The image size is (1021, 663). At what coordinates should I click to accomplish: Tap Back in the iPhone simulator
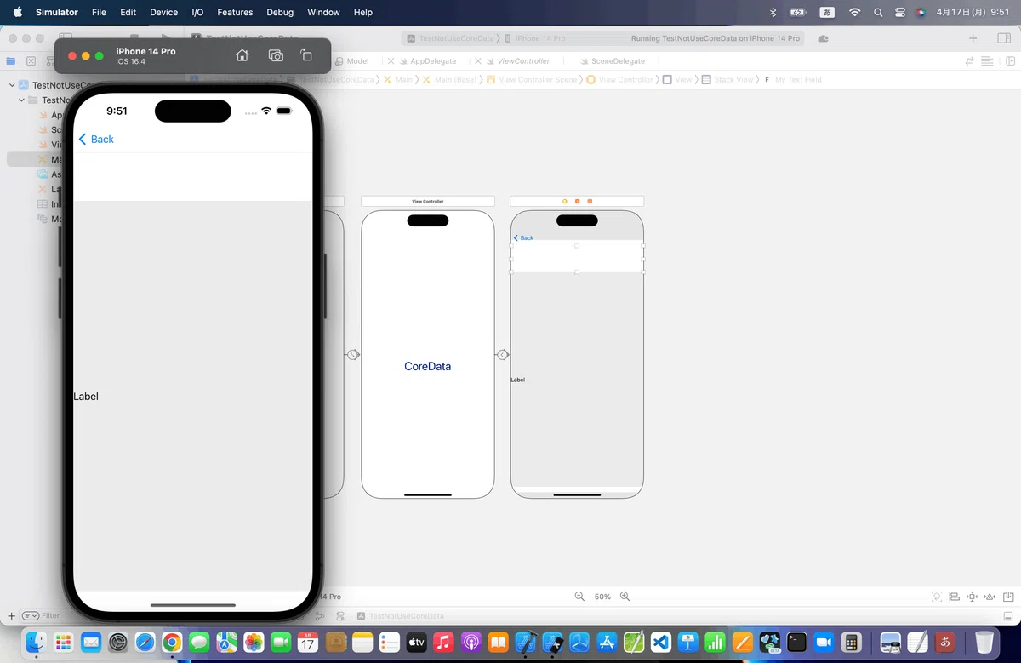pos(96,139)
